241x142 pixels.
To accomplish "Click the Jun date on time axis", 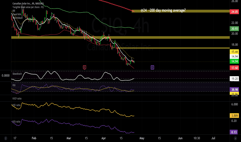I will [180, 138].
